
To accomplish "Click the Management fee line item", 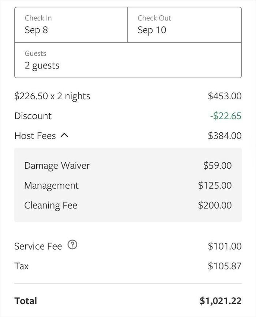I will point(51,185).
